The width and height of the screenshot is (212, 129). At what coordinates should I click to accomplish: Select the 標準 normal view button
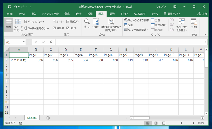[x=9, y=25]
